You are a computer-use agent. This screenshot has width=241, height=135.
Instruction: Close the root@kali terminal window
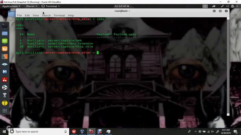point(226,11)
